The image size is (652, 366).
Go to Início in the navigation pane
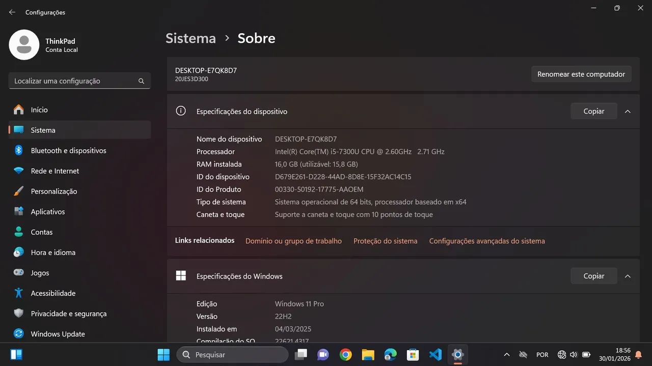coord(40,109)
